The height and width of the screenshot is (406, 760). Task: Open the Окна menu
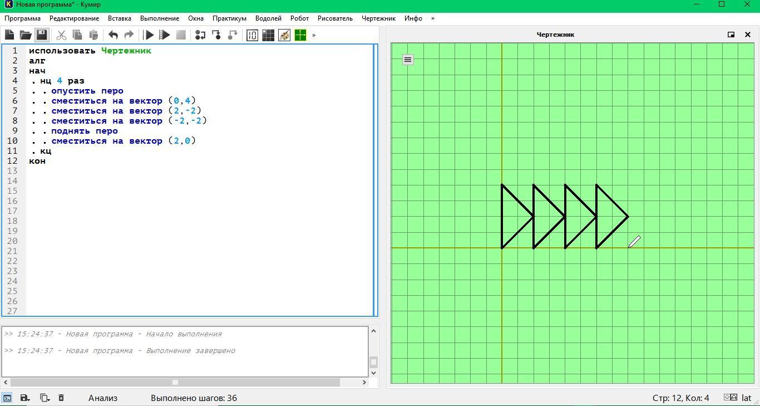click(x=196, y=18)
